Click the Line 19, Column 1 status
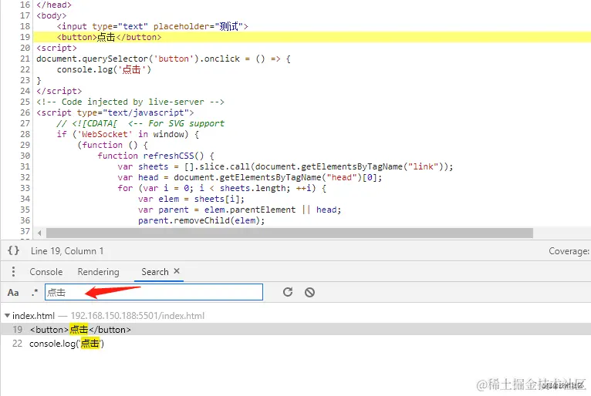Screen dimensions: 591x396 (67, 251)
